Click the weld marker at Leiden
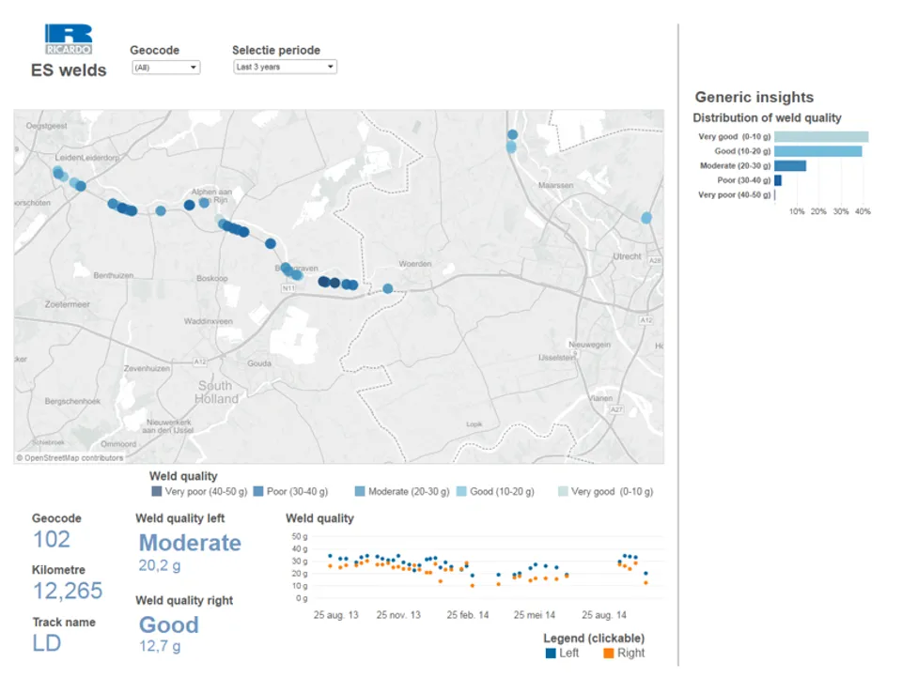The height and width of the screenshot is (693, 902). 59,174
